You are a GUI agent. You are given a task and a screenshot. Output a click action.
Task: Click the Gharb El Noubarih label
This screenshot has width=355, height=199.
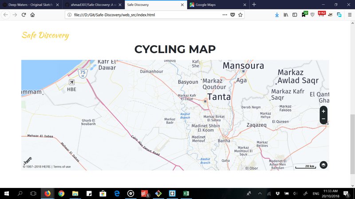click(88, 122)
